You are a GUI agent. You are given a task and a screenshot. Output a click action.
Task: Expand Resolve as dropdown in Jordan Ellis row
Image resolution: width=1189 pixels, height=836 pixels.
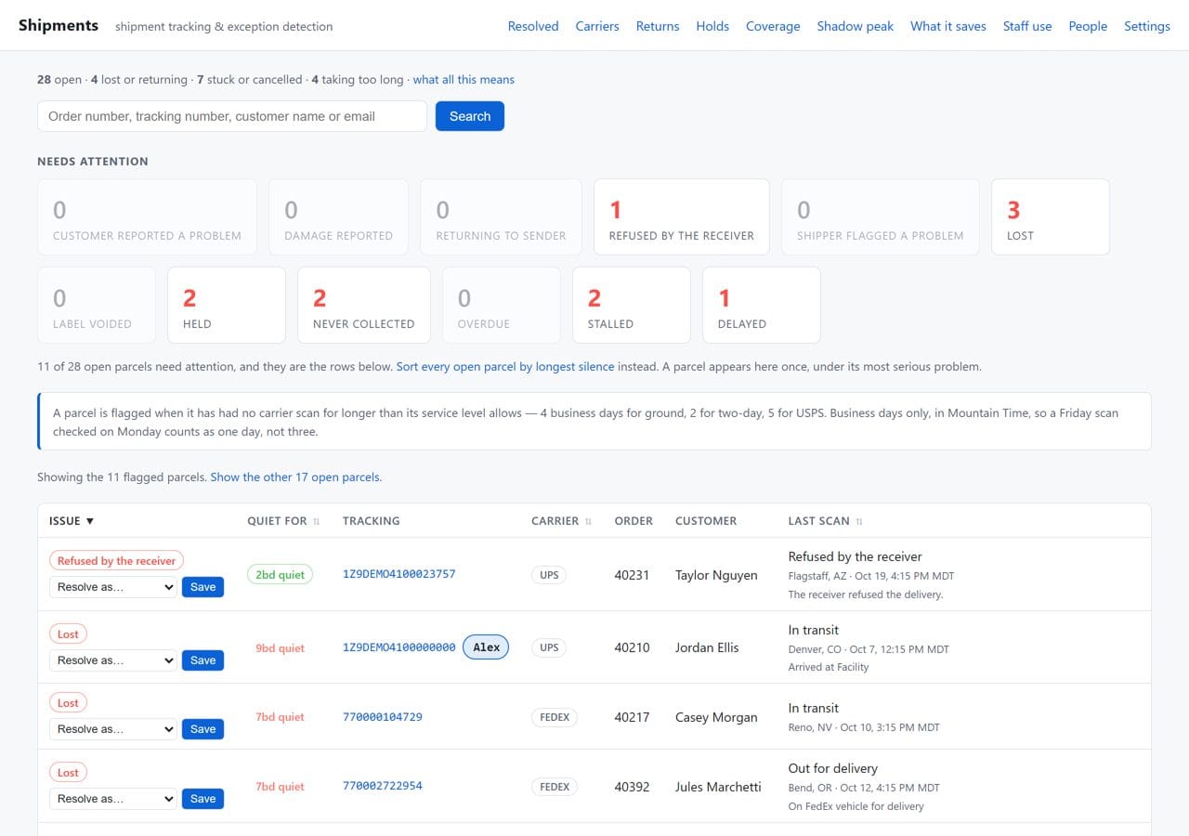[113, 660]
